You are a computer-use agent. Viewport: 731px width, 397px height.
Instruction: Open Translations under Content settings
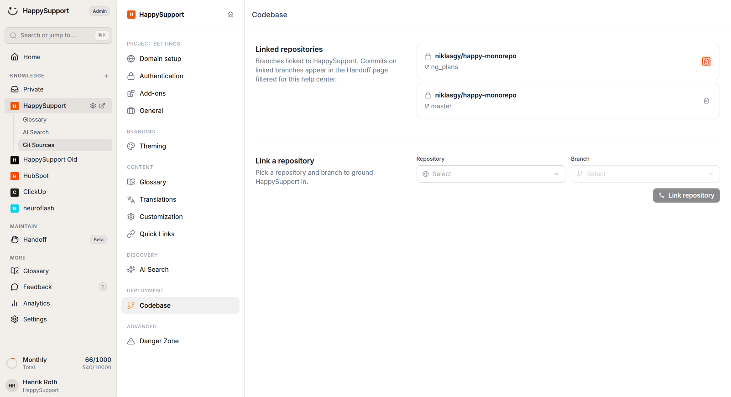(x=180, y=199)
